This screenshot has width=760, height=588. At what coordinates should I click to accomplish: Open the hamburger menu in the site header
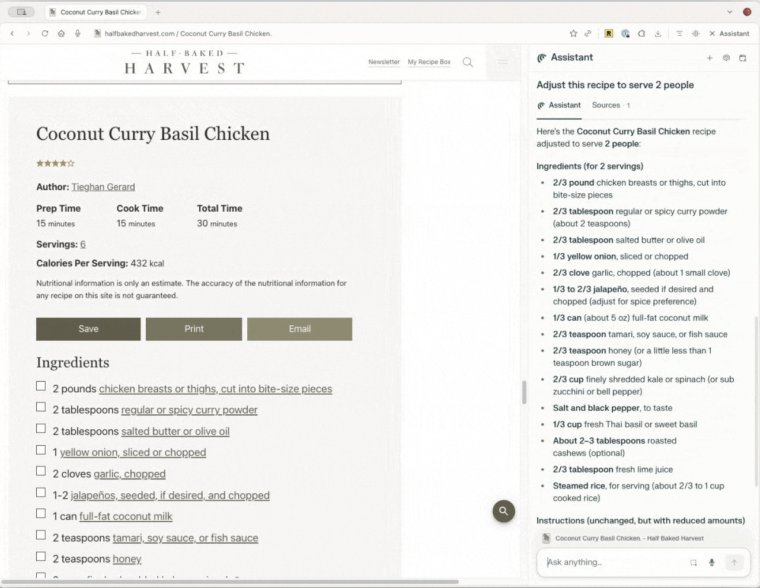tap(503, 62)
